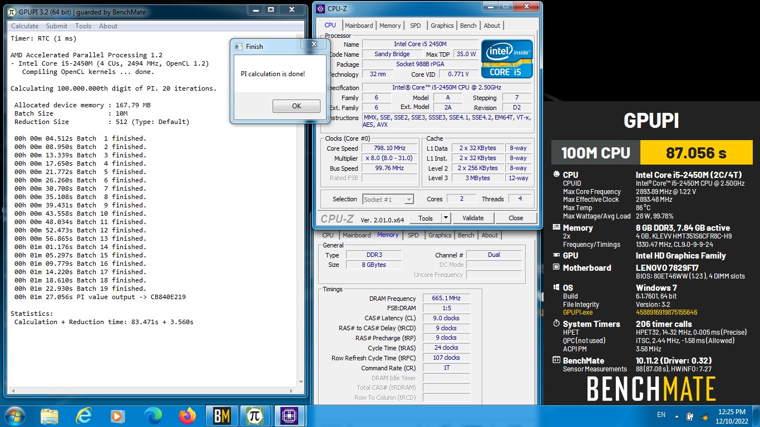Click the Show desktop button on the taskbar
This screenshot has height=427, width=760.
[756, 416]
